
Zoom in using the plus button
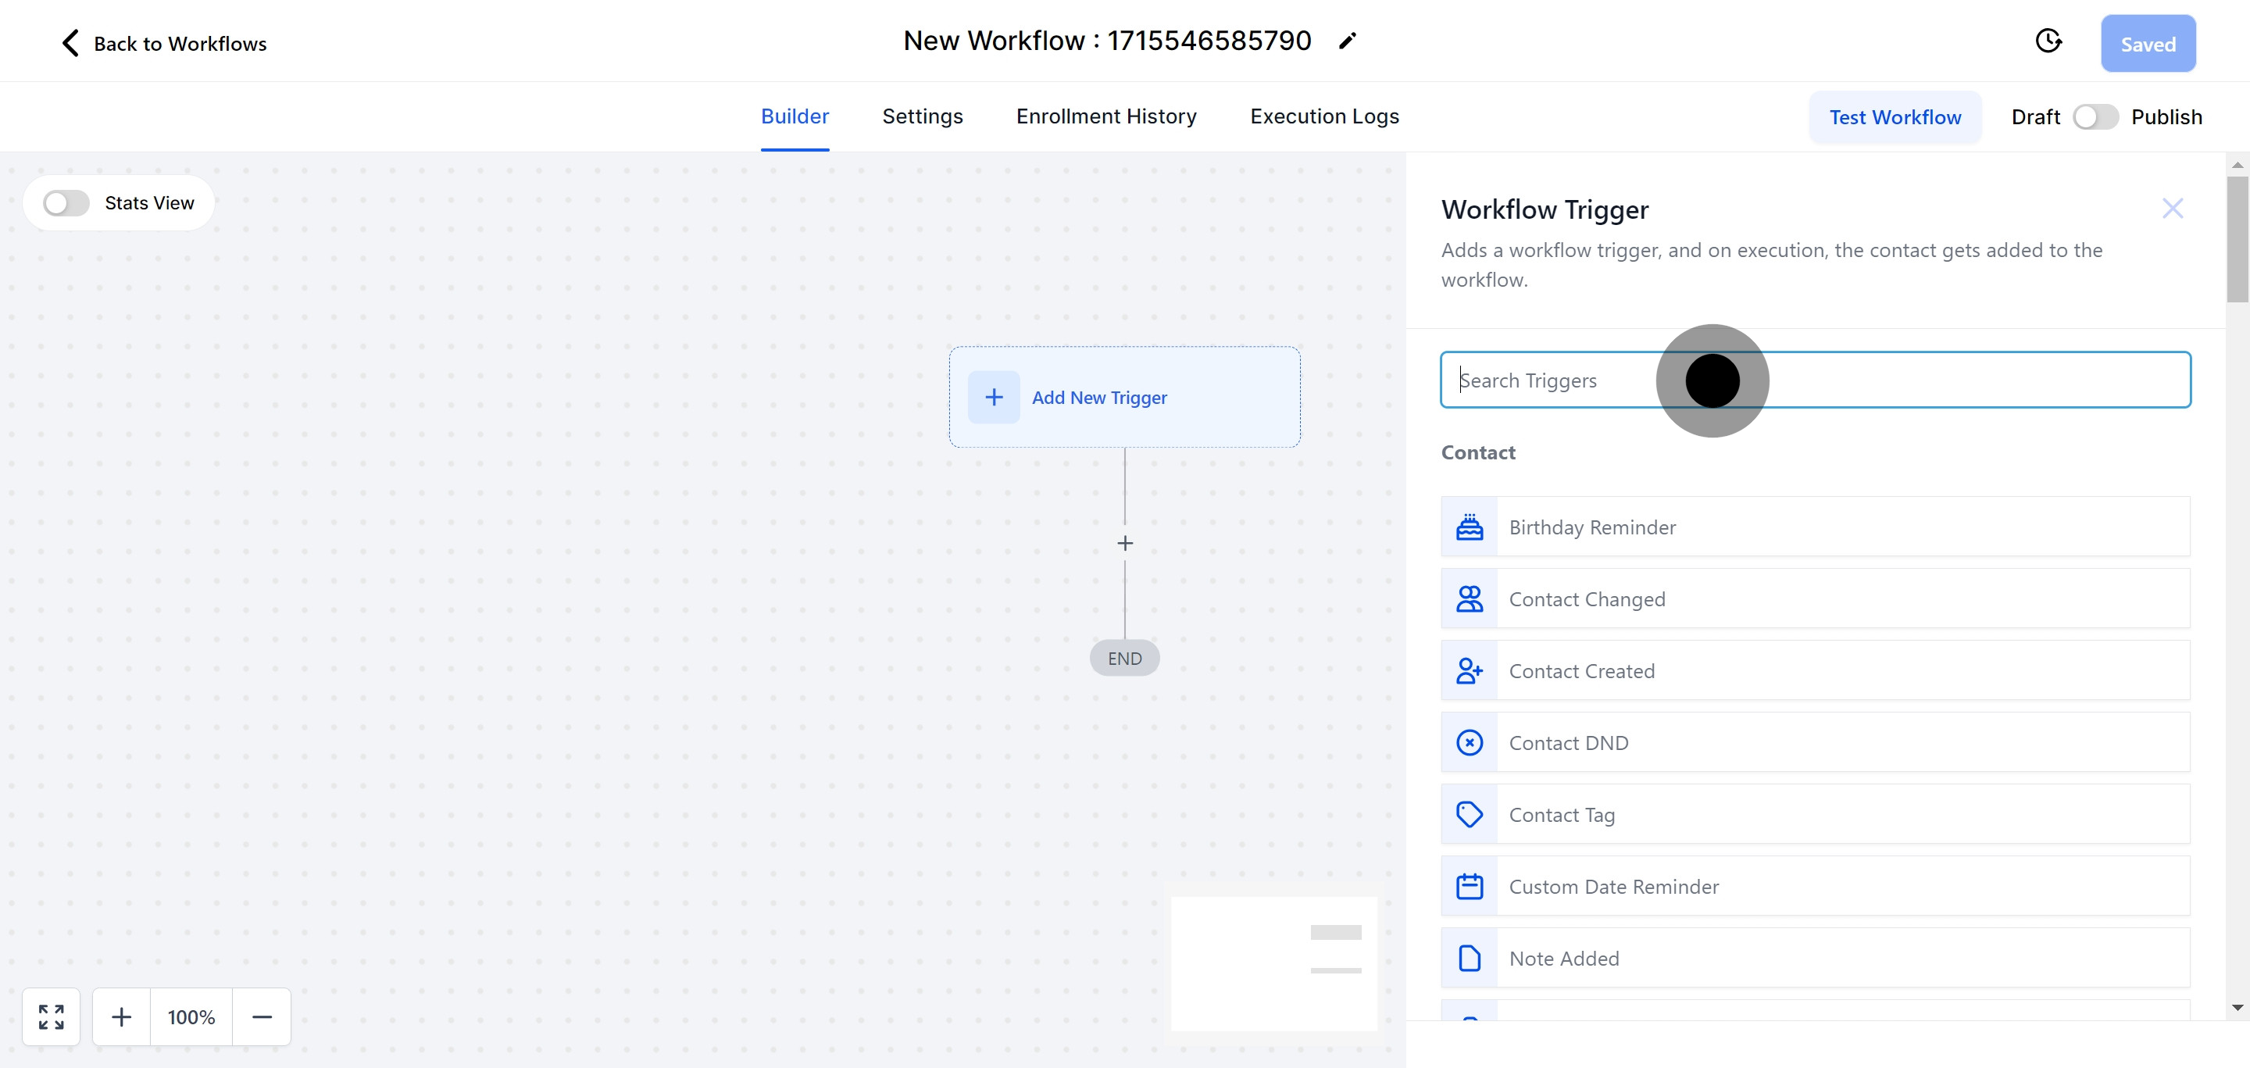point(121,1016)
